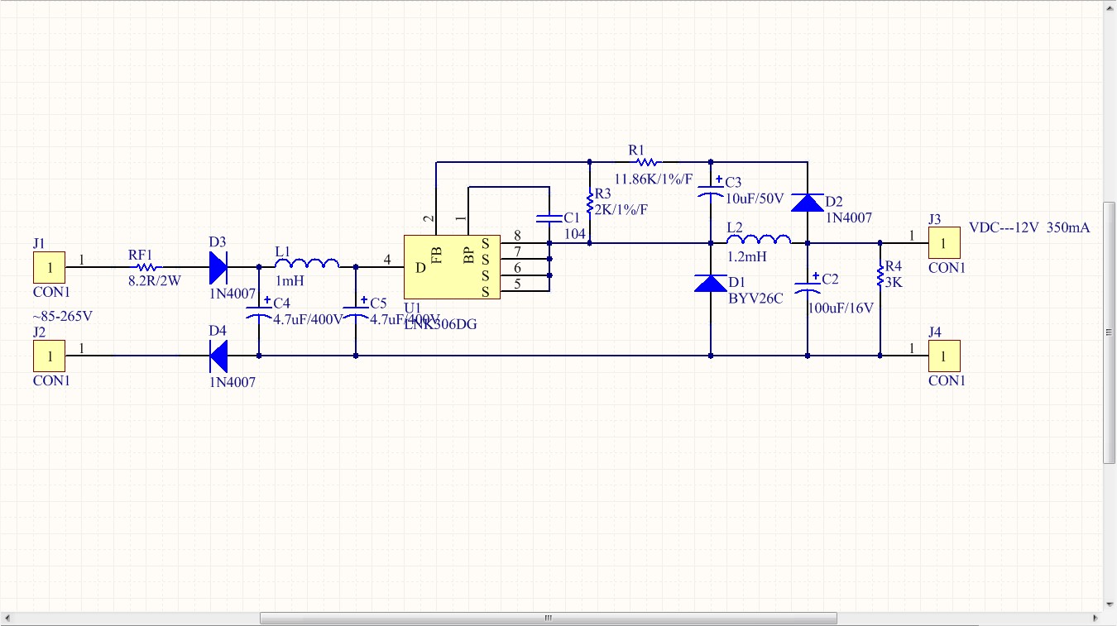Select the C1 capacitor symbol
The height and width of the screenshot is (626, 1117).
[549, 218]
